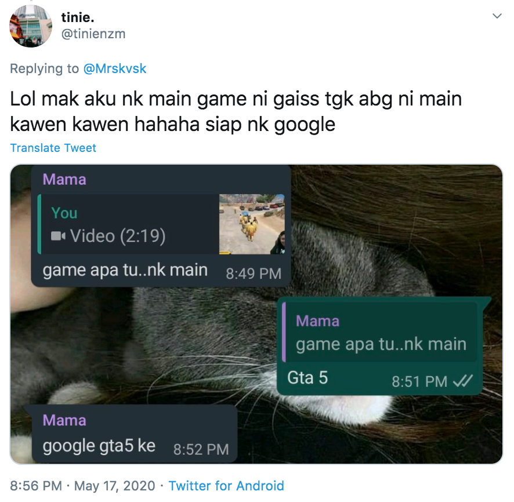514x502 pixels.
Task: Open the Twitter for Android source link
Action: pyautogui.click(x=226, y=486)
